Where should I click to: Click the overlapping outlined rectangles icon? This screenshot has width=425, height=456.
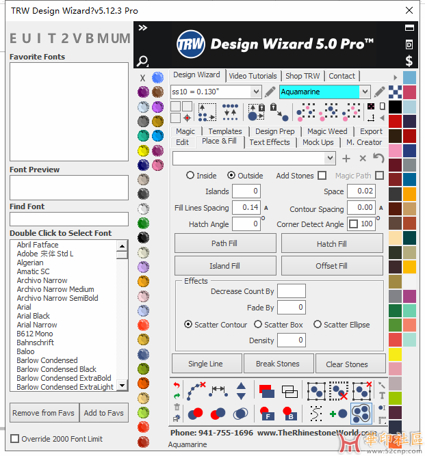point(289,391)
